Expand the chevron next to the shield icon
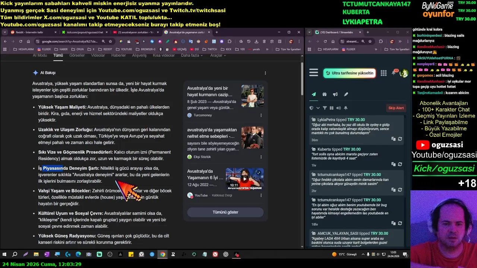The width and height of the screenshot is (477, 268). point(318,108)
